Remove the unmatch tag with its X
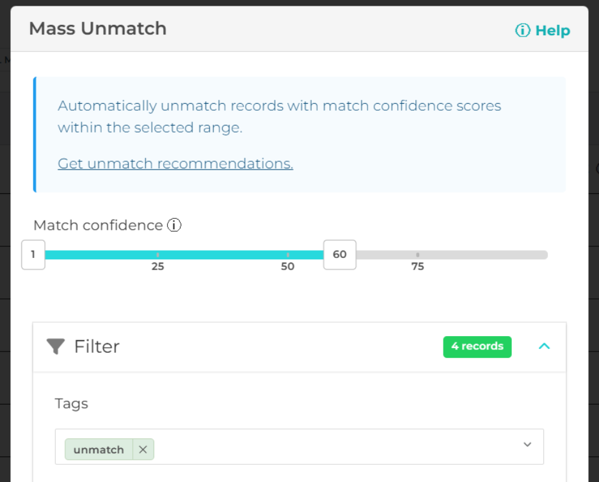The height and width of the screenshot is (482, 599). click(x=143, y=449)
